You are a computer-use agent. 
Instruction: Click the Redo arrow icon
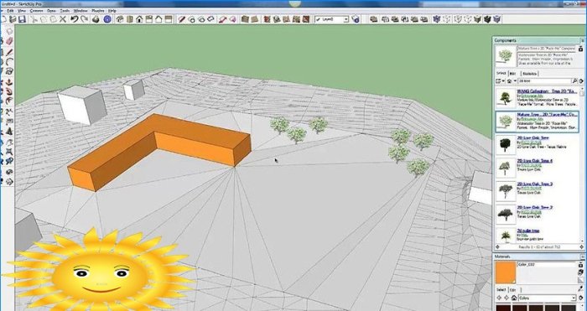(x=84, y=19)
